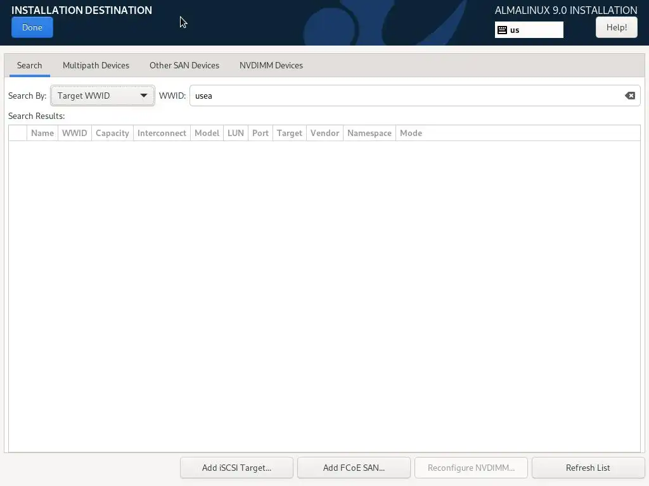Sort by Namespace column header
Screen dimensions: 649x486
coord(369,133)
